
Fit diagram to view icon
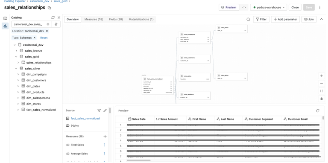click(x=322, y=91)
